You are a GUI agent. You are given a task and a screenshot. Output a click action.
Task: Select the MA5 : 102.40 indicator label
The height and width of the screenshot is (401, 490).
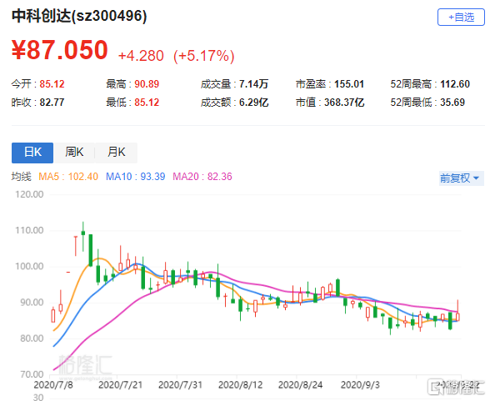pyautogui.click(x=68, y=177)
